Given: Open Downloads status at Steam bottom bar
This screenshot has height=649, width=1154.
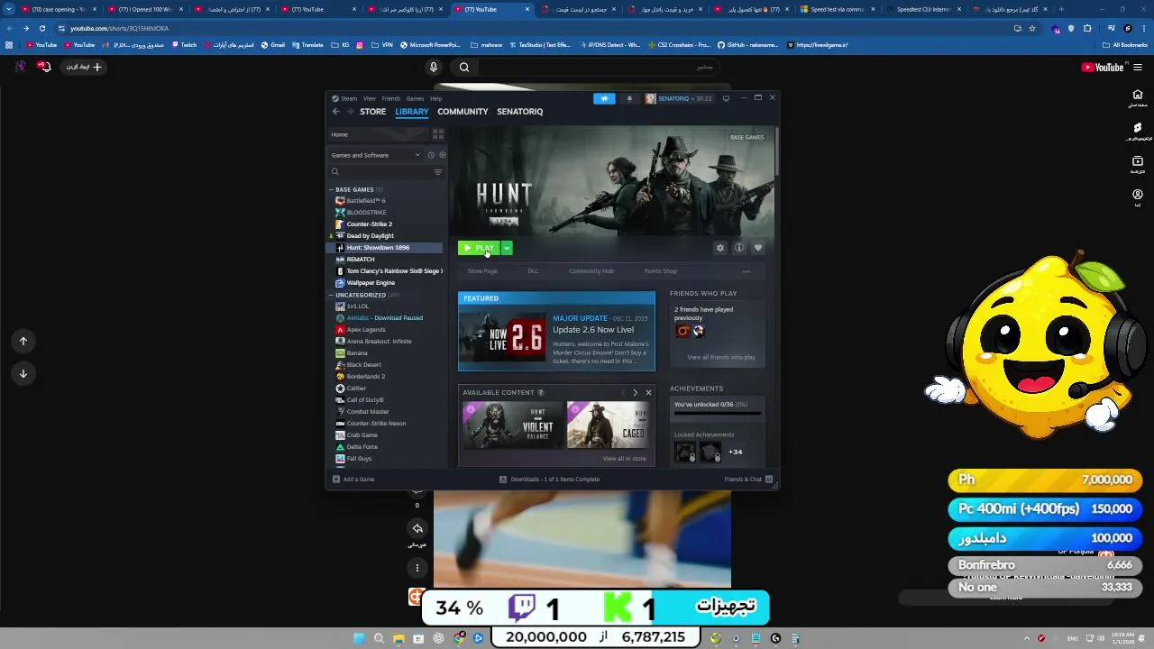Looking at the screenshot, I should coord(549,480).
